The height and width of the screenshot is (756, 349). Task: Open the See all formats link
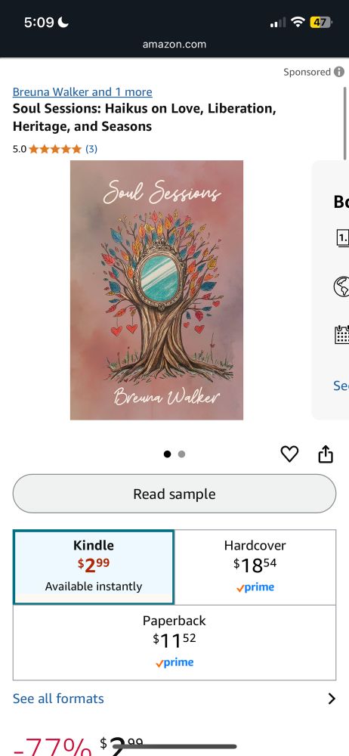[58, 699]
